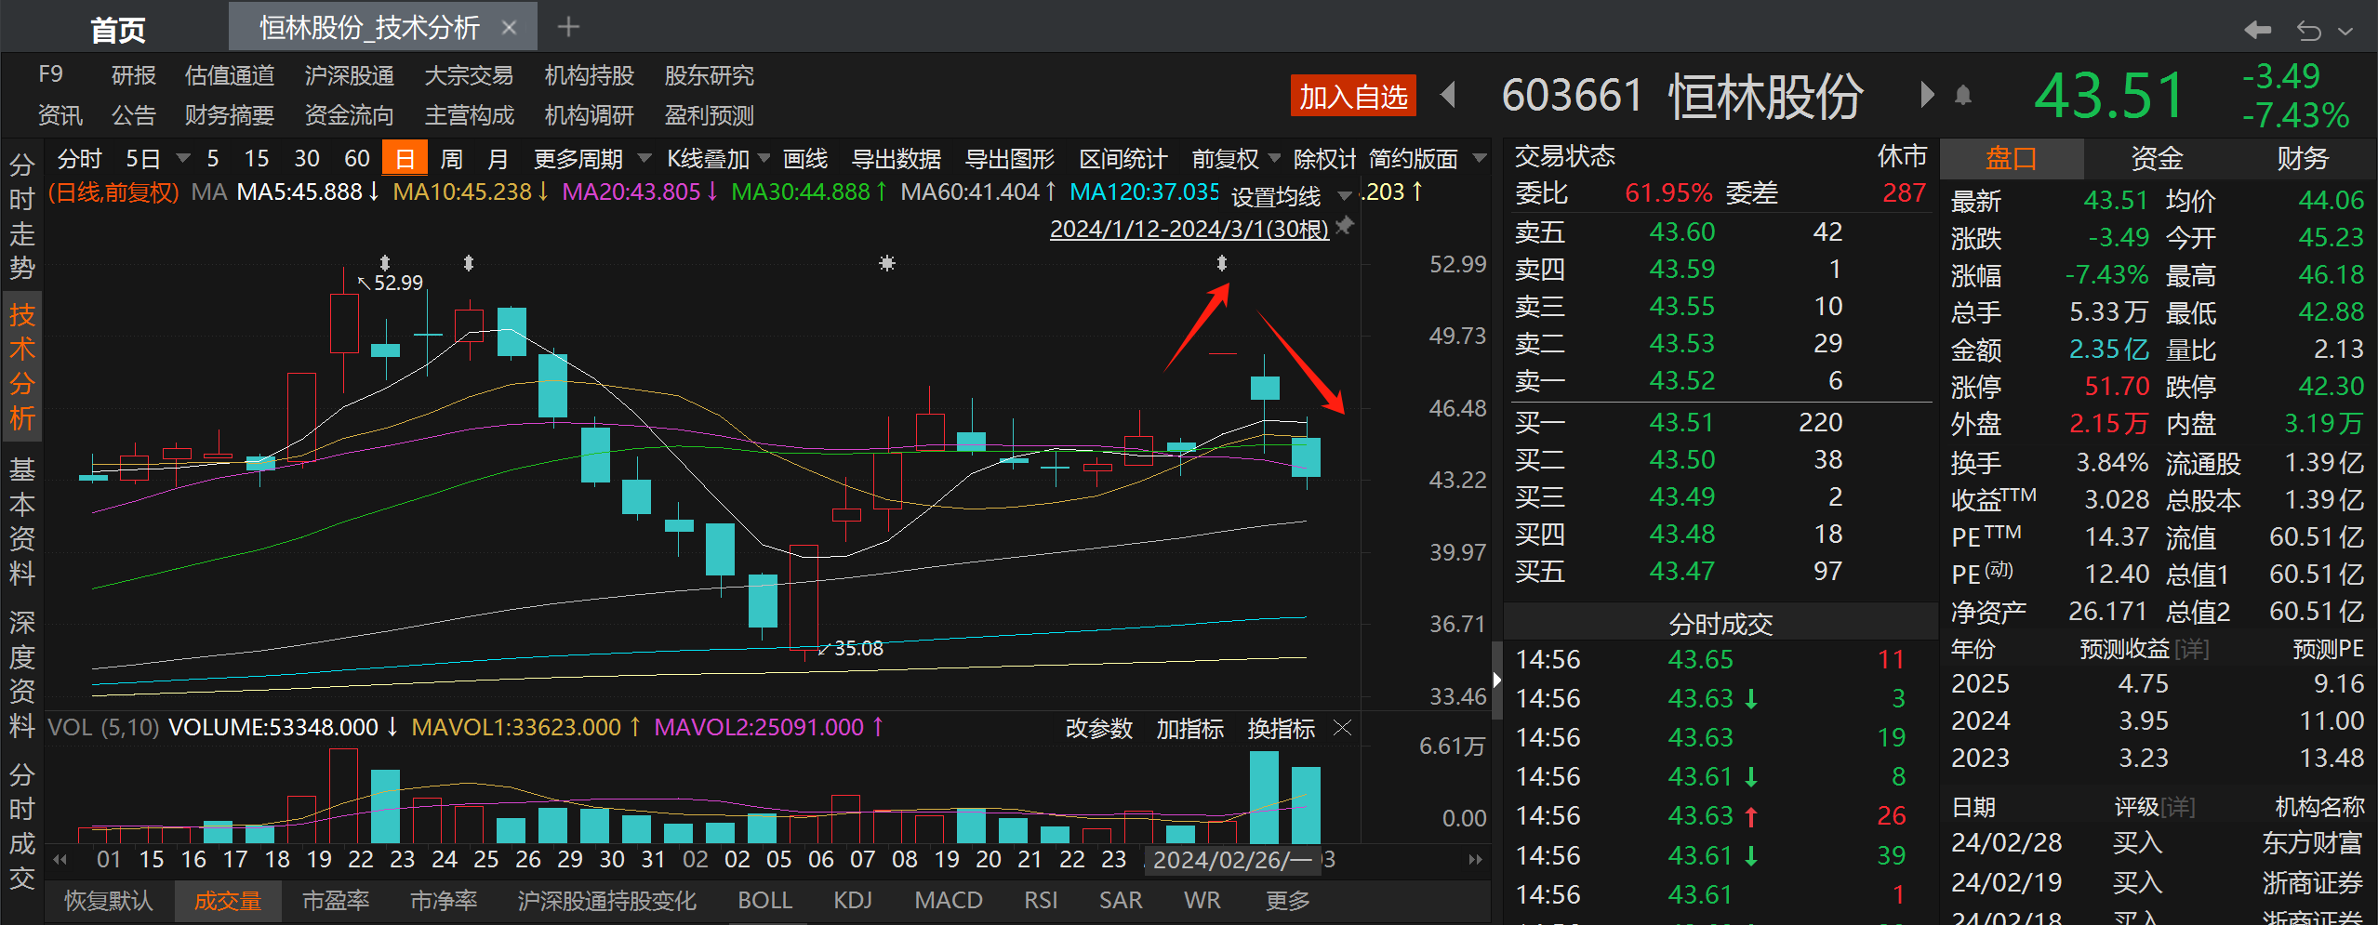This screenshot has width=2378, height=925.
Task: Set a price alert via the bell icon
Action: click(x=1962, y=93)
